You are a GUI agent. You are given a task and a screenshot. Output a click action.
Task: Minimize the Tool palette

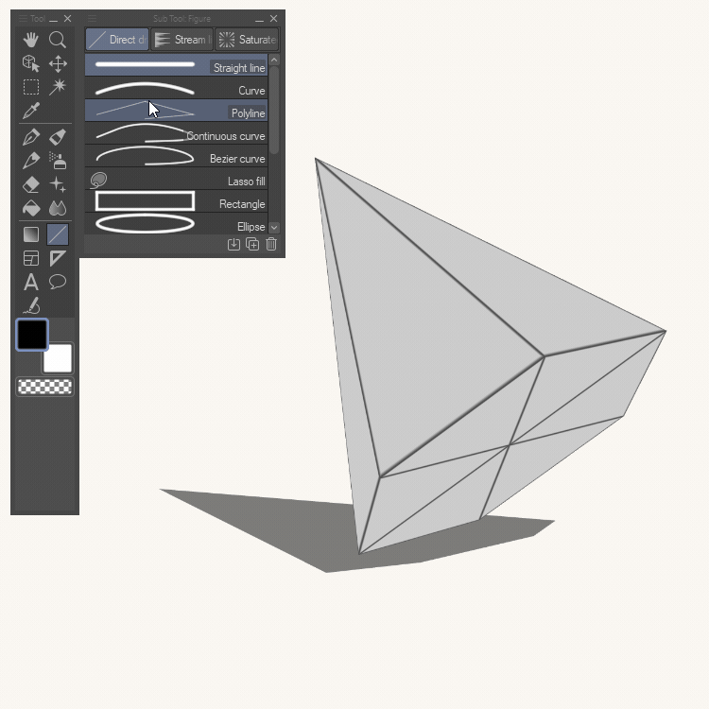coord(53,19)
